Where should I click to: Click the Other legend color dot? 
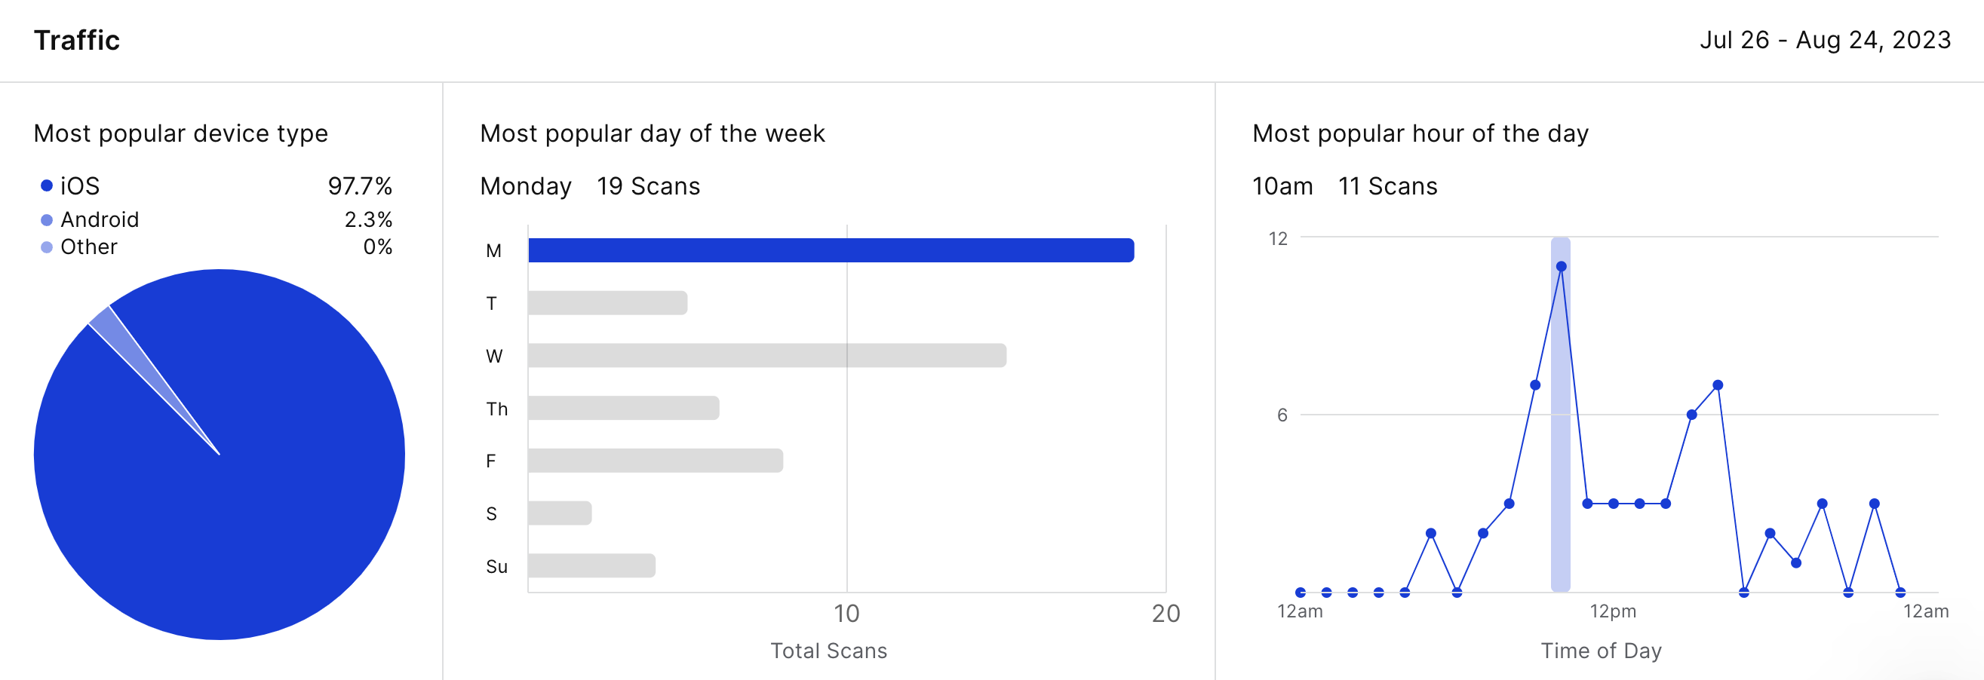(46, 247)
